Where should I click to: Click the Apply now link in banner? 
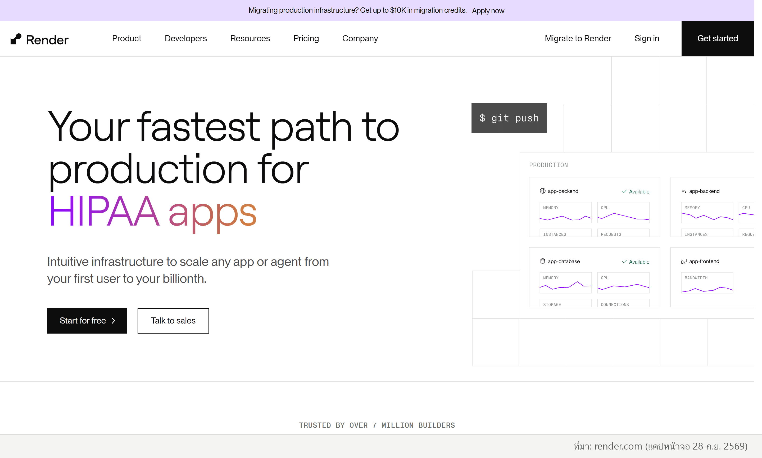pos(488,11)
